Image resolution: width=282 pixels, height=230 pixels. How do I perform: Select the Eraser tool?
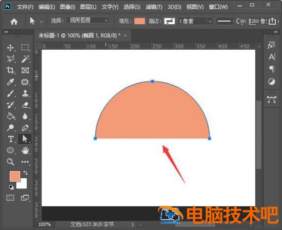(x=25, y=105)
